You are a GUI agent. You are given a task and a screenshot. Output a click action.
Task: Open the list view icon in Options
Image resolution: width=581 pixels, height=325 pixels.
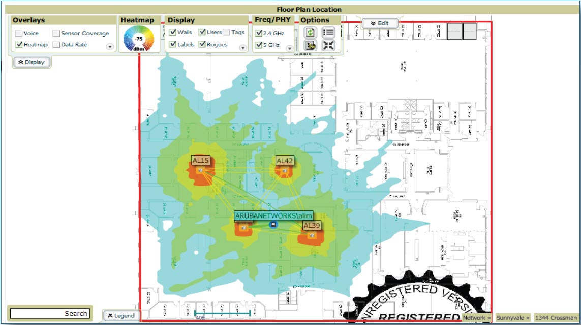coord(328,32)
